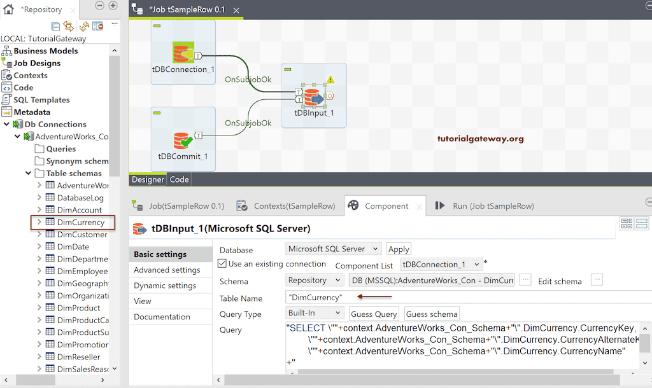Collapse the Table schemas folder

[x=28, y=173]
